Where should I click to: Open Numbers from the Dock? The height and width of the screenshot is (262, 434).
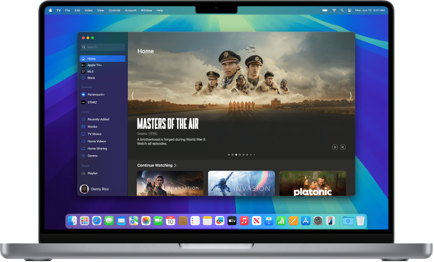tap(281, 221)
